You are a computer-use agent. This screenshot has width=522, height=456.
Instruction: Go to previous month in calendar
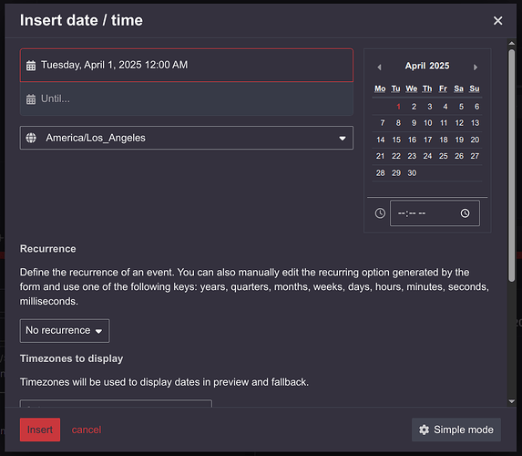379,67
